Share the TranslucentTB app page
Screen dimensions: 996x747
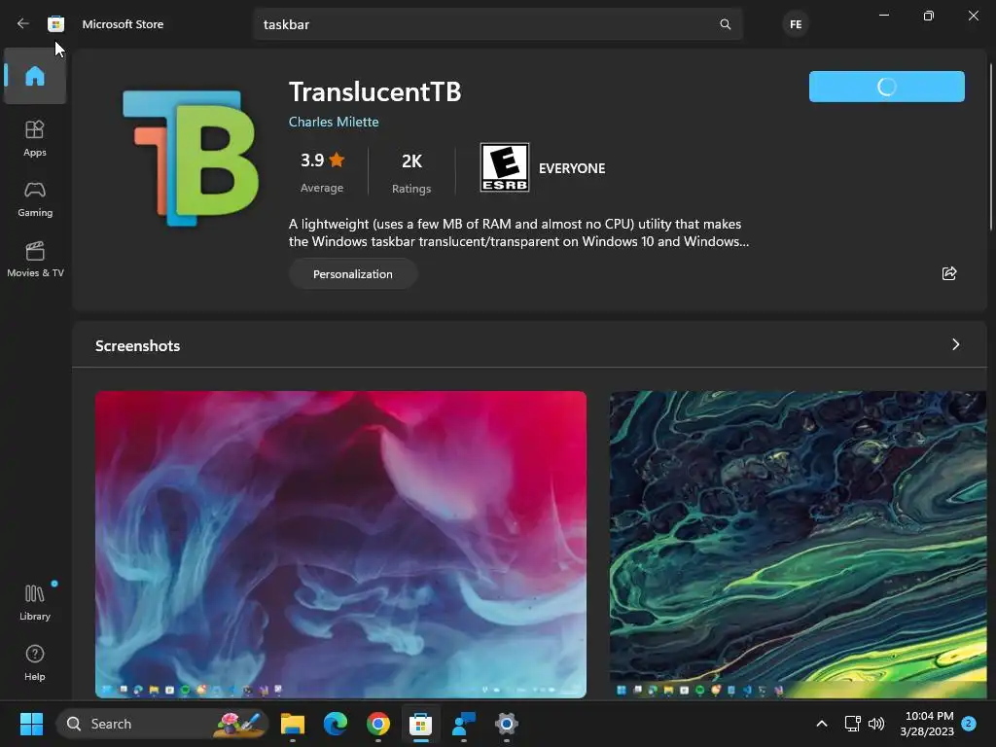(949, 273)
